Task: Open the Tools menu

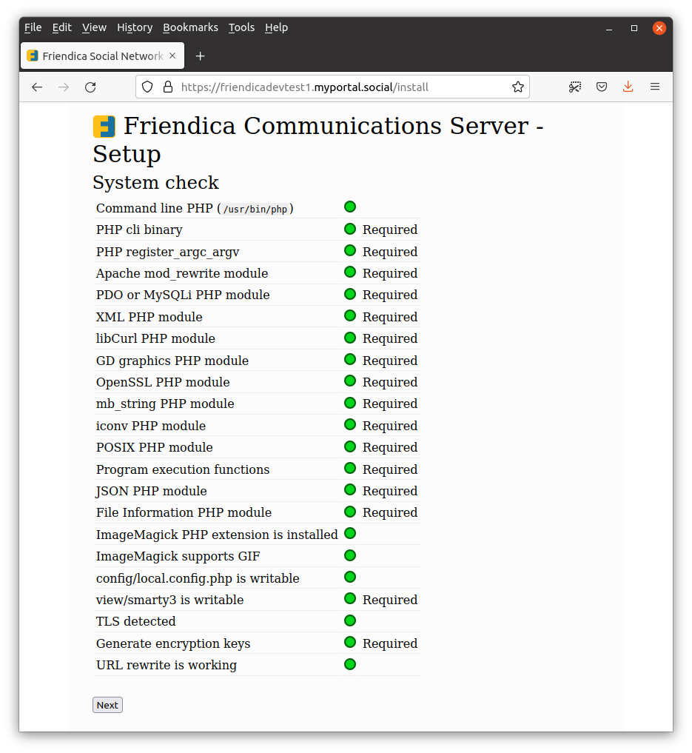Action: 241,27
